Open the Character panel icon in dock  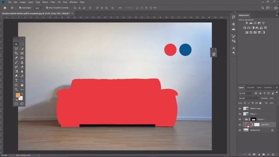(234, 48)
